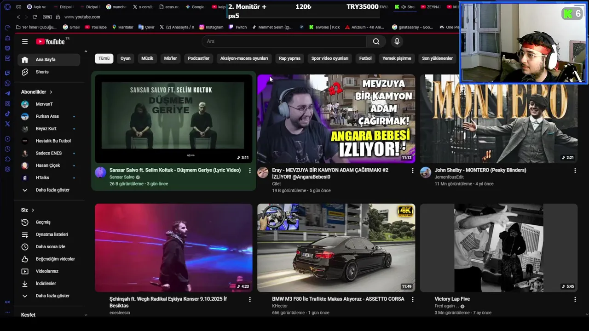Image resolution: width=589 pixels, height=331 pixels.
Task: Open the Twitch bookmark
Action: coord(237,27)
